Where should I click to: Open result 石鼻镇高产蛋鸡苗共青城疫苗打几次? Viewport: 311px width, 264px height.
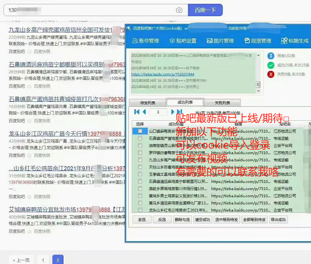click(x=67, y=99)
